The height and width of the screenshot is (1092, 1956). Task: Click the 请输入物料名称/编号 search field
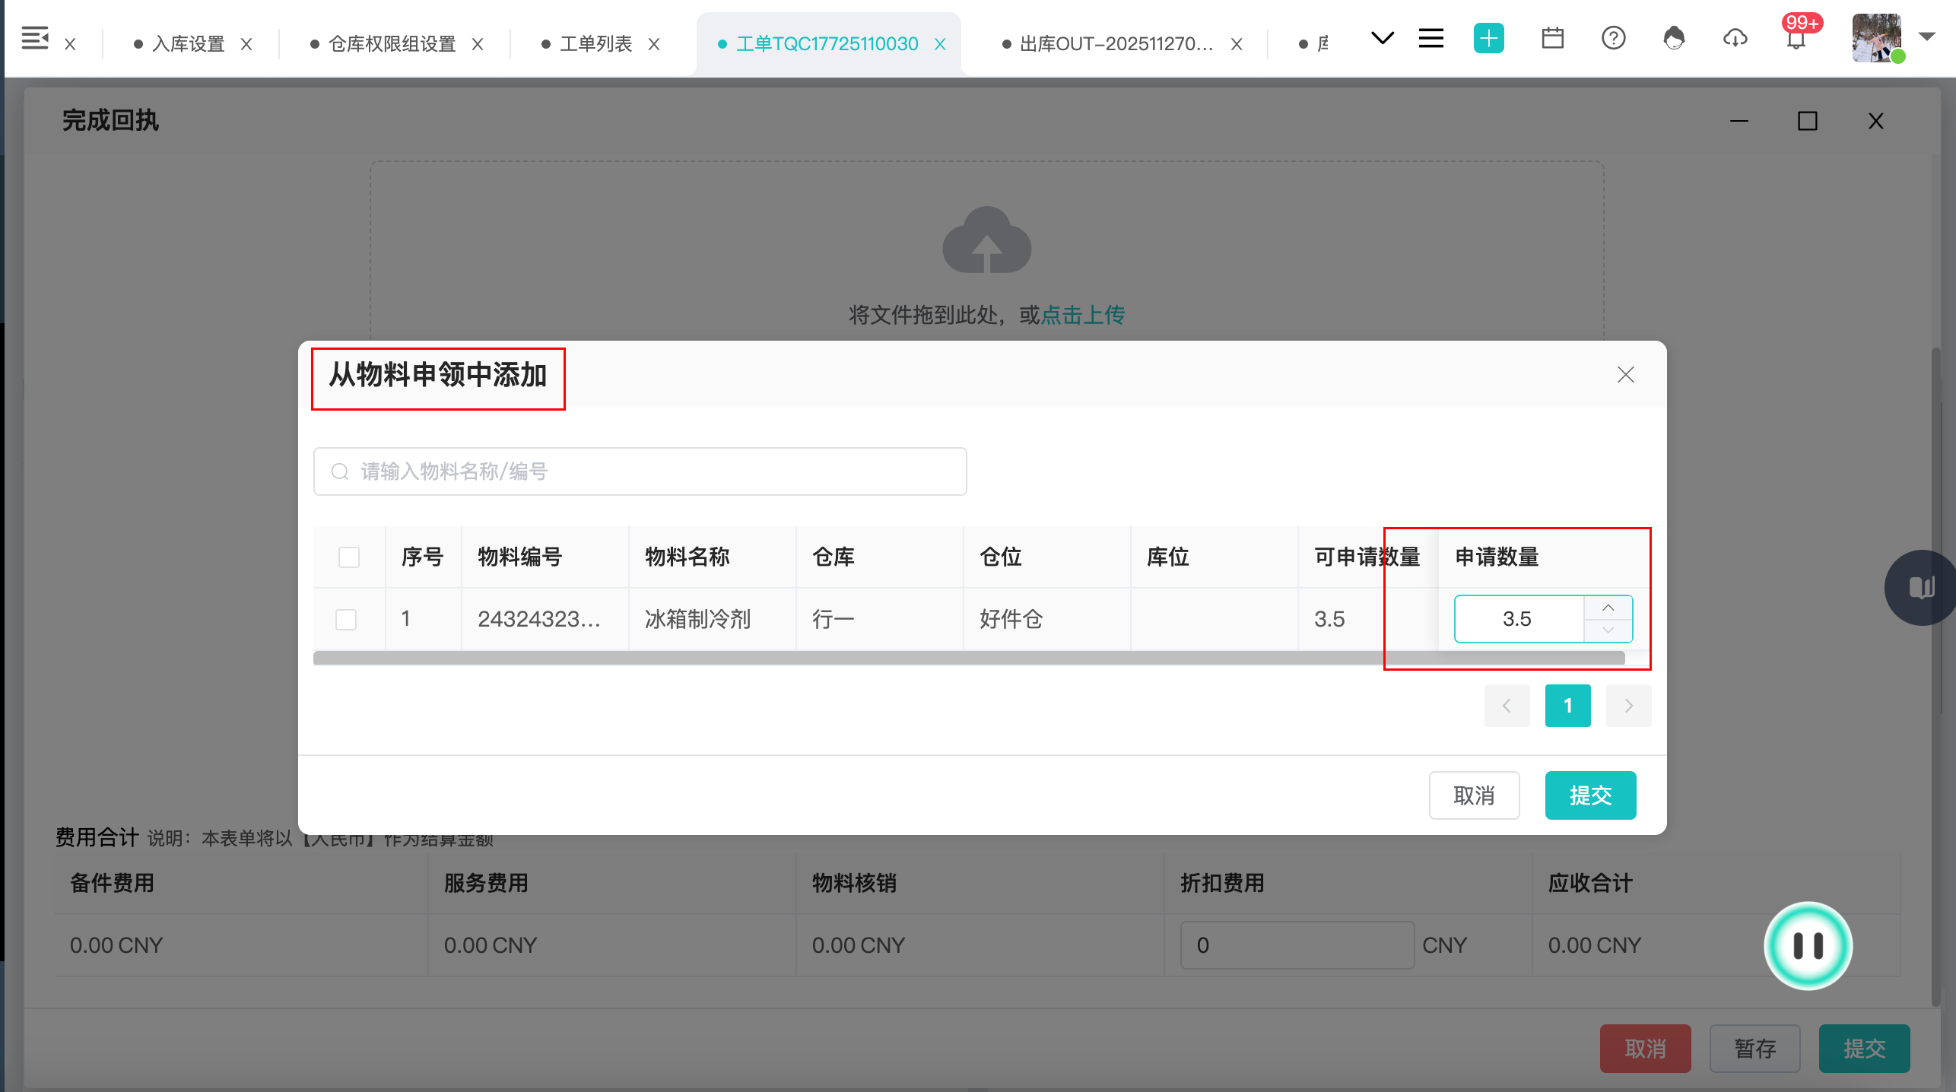640,471
